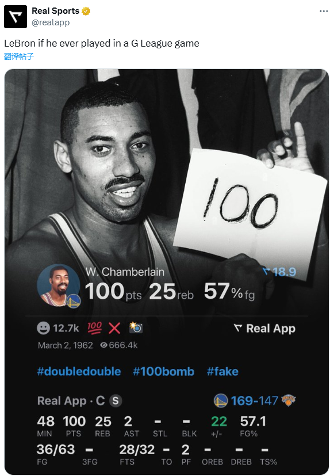
Task: Open the Real Sports profile avatar
Action: point(16,17)
